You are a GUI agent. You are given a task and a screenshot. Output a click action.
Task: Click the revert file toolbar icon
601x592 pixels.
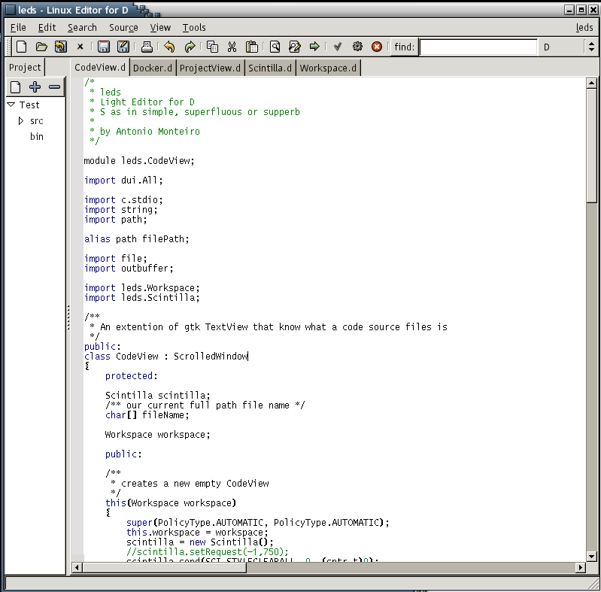click(x=61, y=47)
